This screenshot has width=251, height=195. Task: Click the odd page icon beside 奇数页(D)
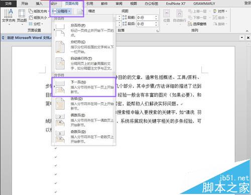pyautogui.click(x=60, y=136)
